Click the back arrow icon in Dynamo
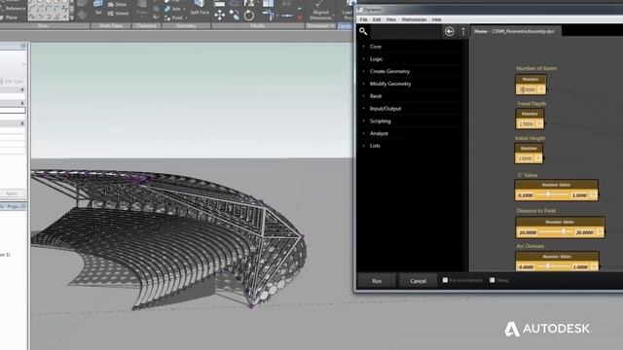623x350 pixels. tap(450, 32)
